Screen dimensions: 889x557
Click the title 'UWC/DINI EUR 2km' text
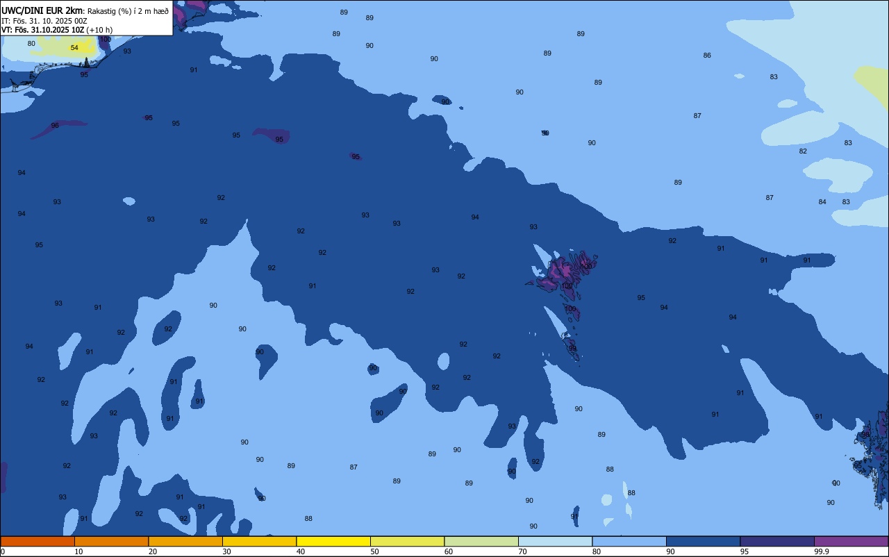[42, 10]
